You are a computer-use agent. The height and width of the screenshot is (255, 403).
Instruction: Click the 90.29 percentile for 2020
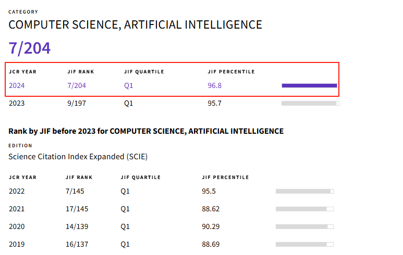point(211,227)
